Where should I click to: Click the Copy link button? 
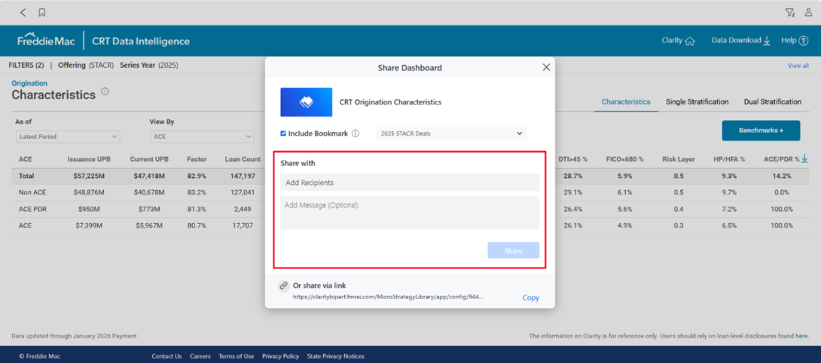[x=530, y=298]
